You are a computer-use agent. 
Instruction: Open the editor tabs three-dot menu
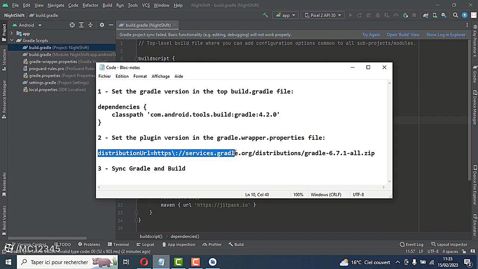point(467,25)
